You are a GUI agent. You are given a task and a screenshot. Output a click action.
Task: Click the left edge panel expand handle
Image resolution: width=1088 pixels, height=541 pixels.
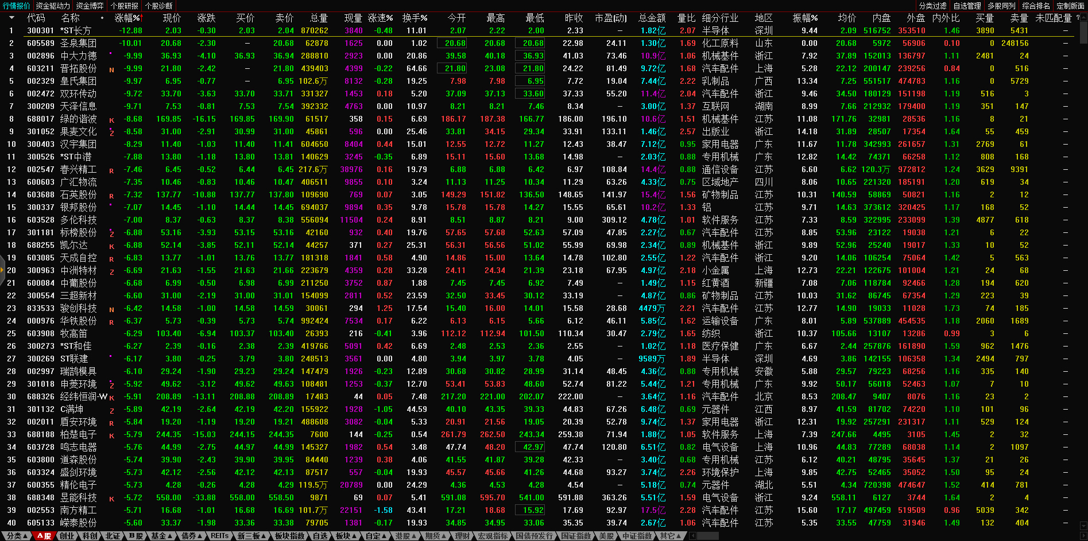(x=2, y=274)
